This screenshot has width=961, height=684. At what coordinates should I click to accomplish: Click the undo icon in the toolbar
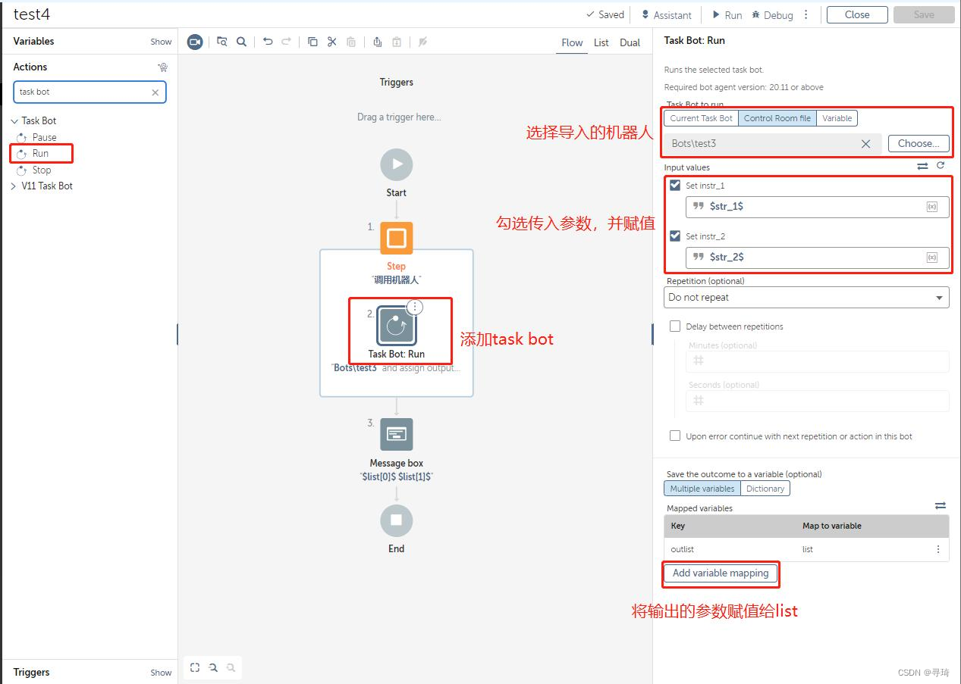267,42
